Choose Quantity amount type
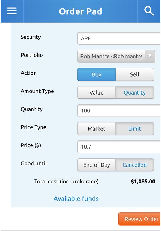161x231 pixels. (x=135, y=92)
